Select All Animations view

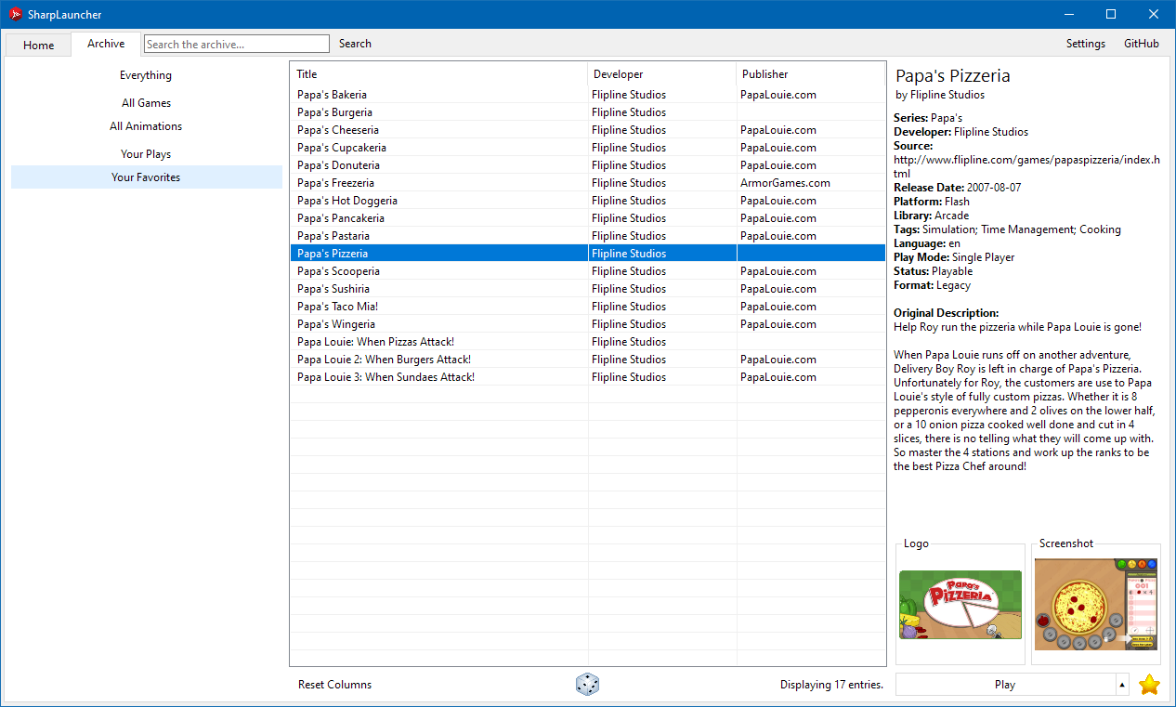pyautogui.click(x=146, y=126)
